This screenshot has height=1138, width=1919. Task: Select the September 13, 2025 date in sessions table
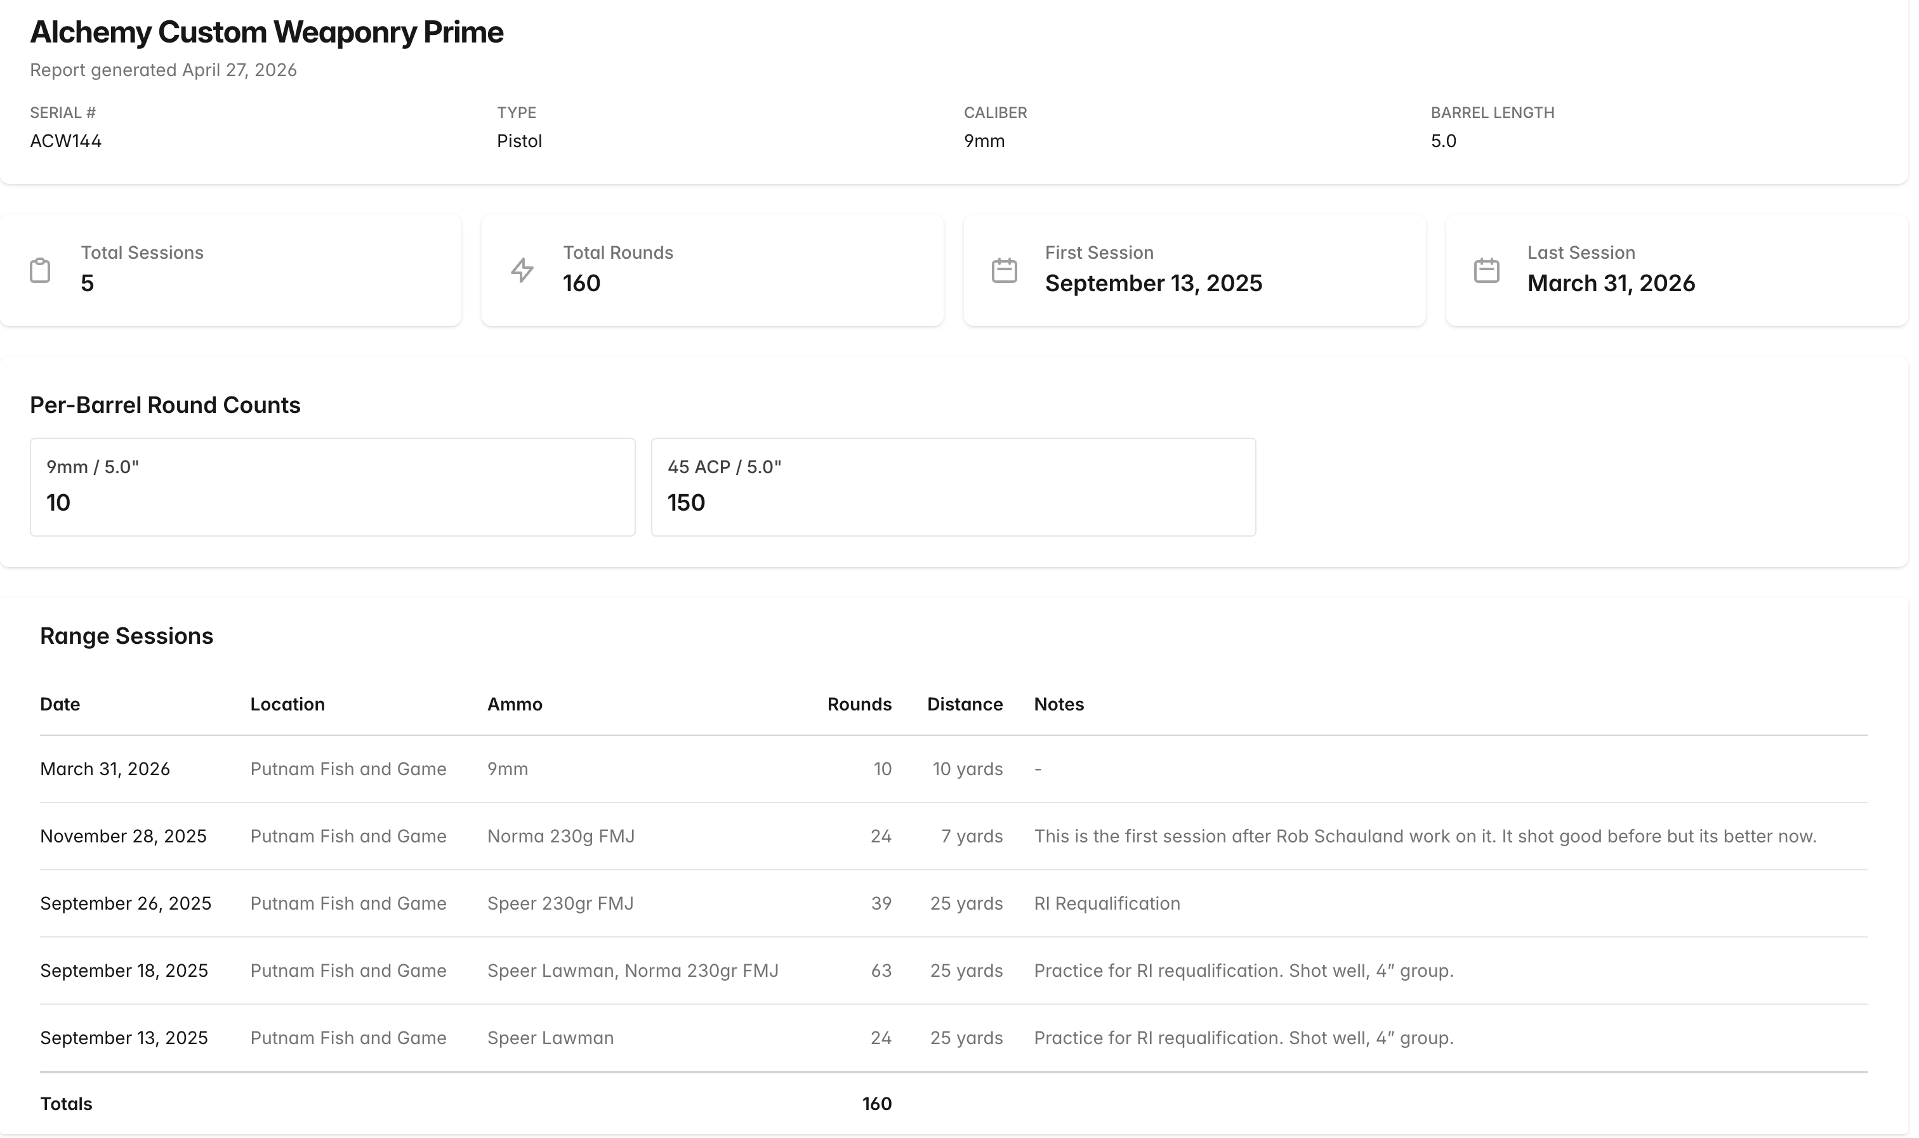click(x=124, y=1038)
